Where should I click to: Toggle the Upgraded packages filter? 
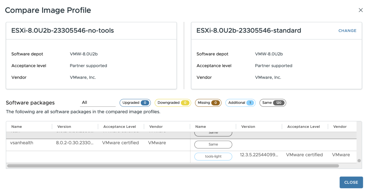[x=135, y=103]
